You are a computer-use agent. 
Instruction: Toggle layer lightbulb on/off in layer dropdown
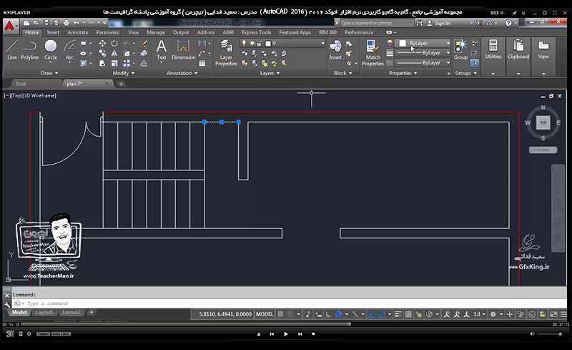tap(244, 43)
